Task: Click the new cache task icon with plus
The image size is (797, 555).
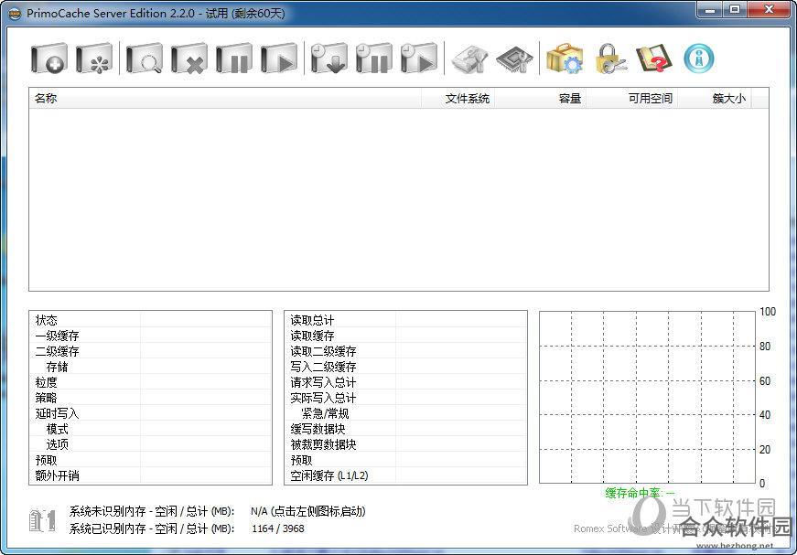Action: [x=48, y=59]
